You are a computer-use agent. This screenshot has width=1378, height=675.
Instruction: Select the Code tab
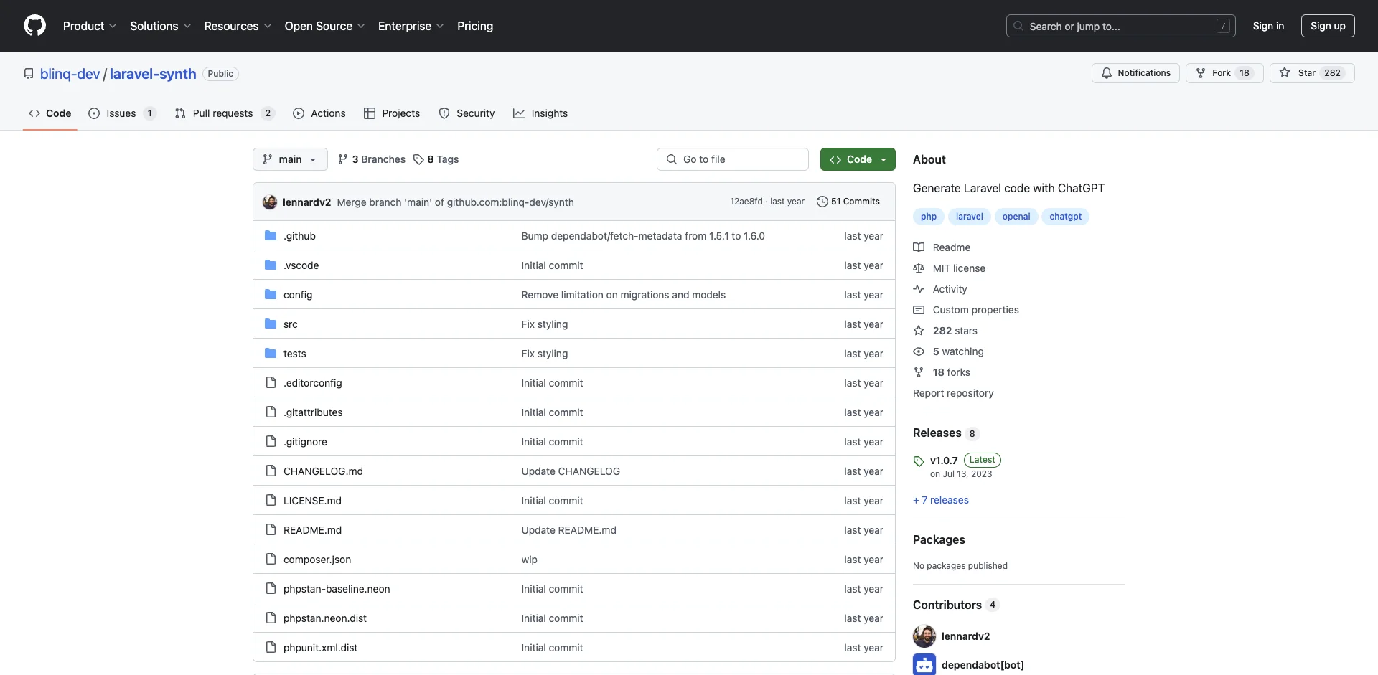[50, 113]
